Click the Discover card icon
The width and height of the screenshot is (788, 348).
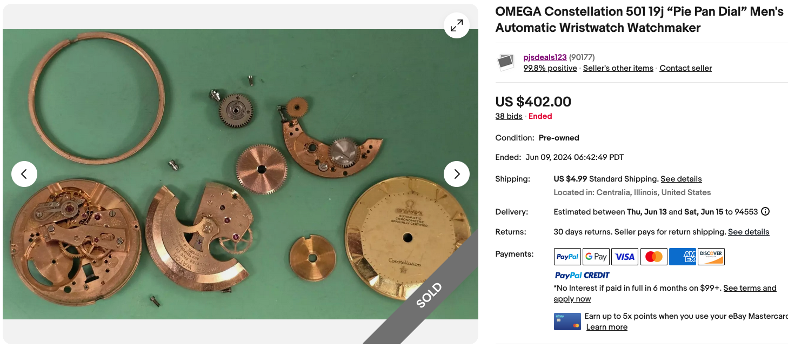pyautogui.click(x=711, y=257)
